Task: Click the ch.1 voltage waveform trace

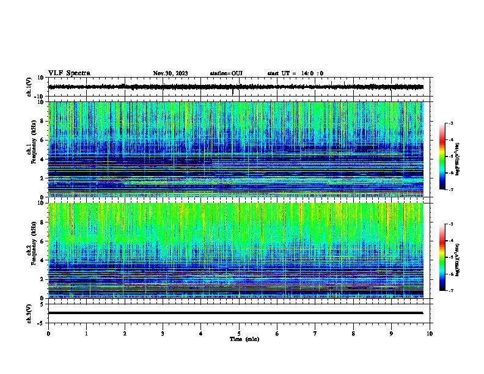Action: pyautogui.click(x=235, y=87)
